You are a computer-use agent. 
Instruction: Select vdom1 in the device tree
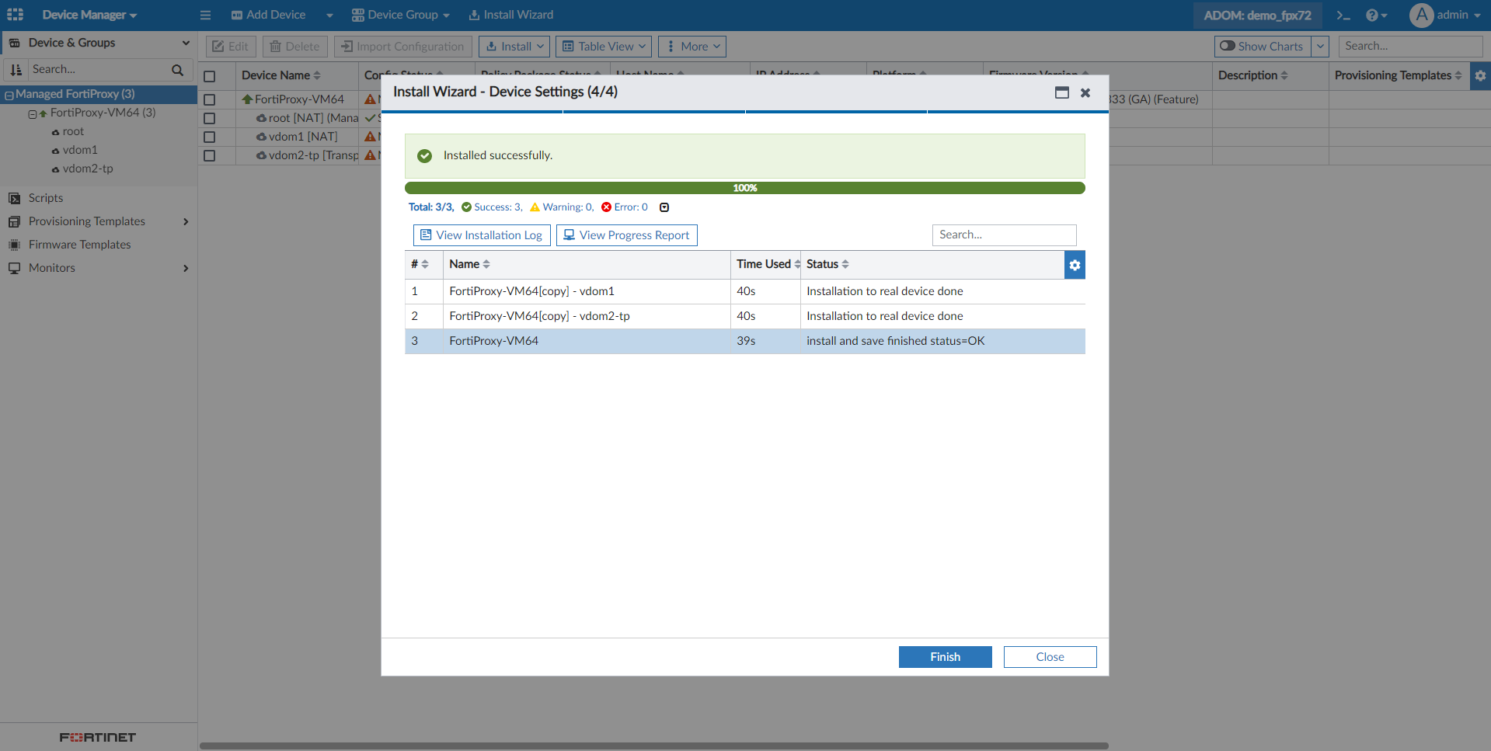click(x=80, y=150)
